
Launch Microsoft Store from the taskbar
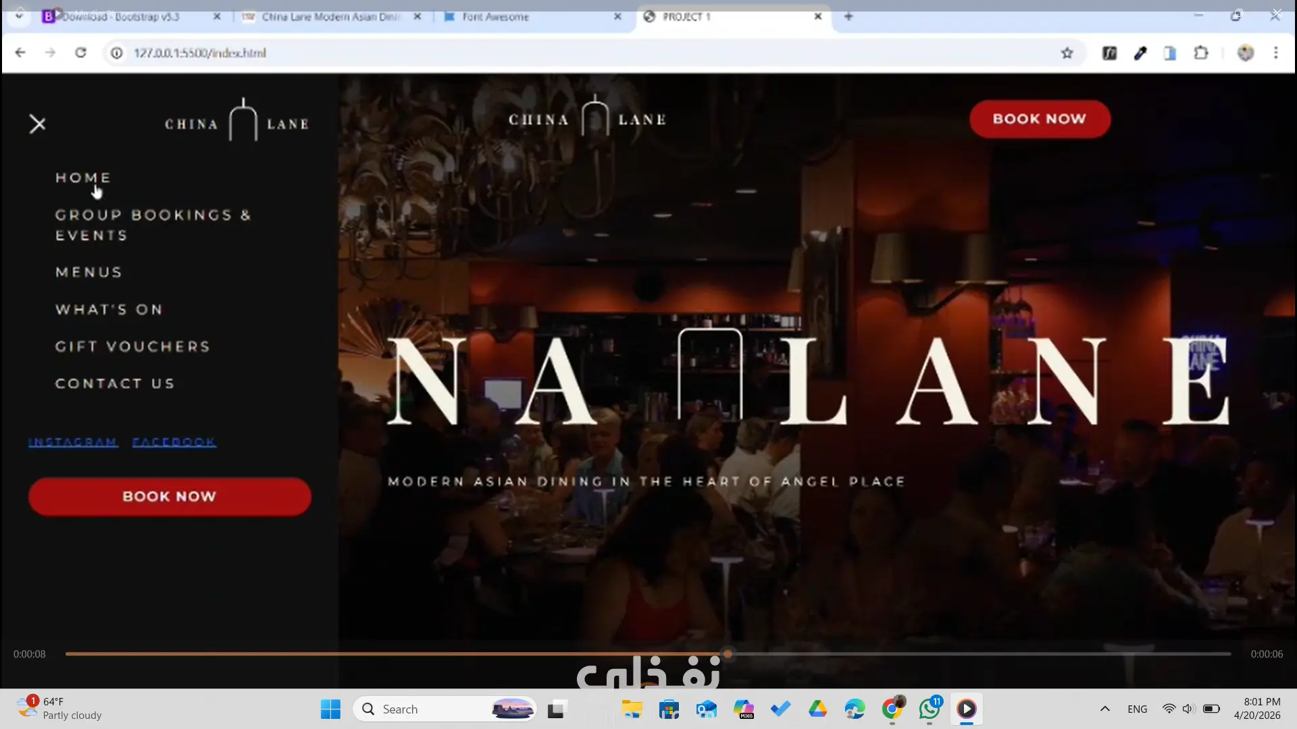point(669,709)
